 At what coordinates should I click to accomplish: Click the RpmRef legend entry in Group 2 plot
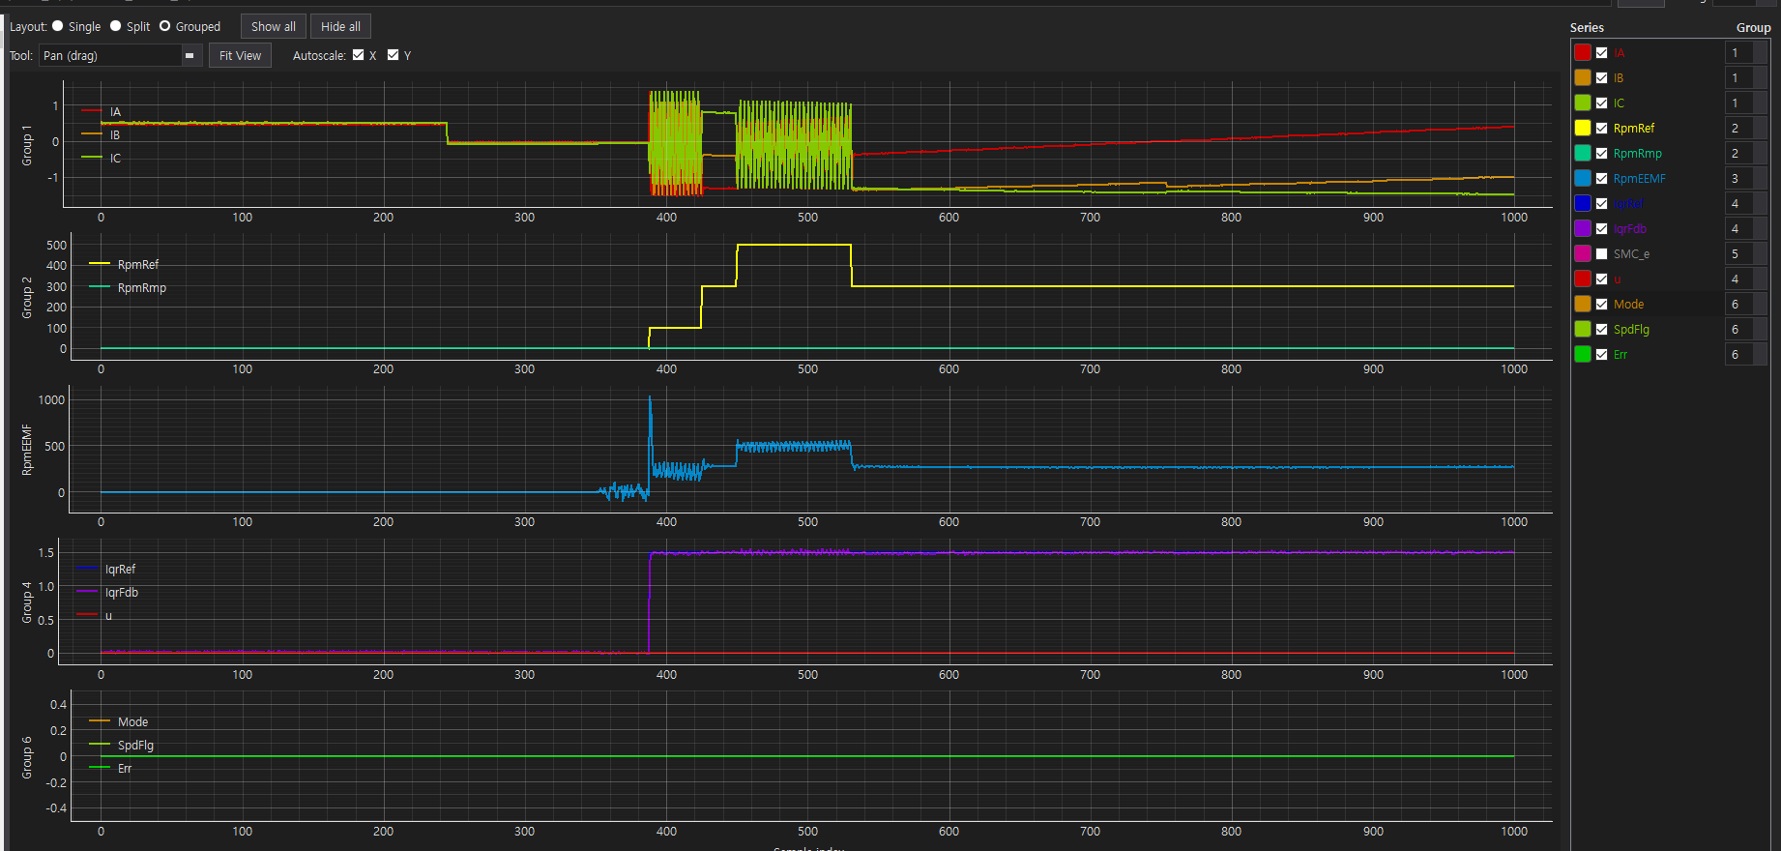[x=124, y=264]
